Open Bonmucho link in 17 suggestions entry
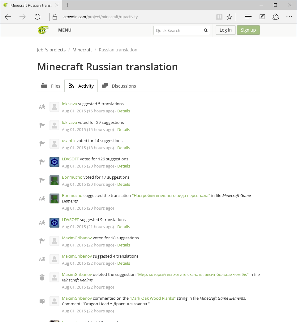Viewport: 297px width, 322px height. 72,177
